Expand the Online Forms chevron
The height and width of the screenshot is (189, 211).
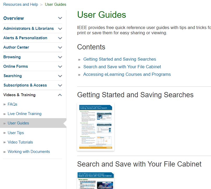coord(60,66)
